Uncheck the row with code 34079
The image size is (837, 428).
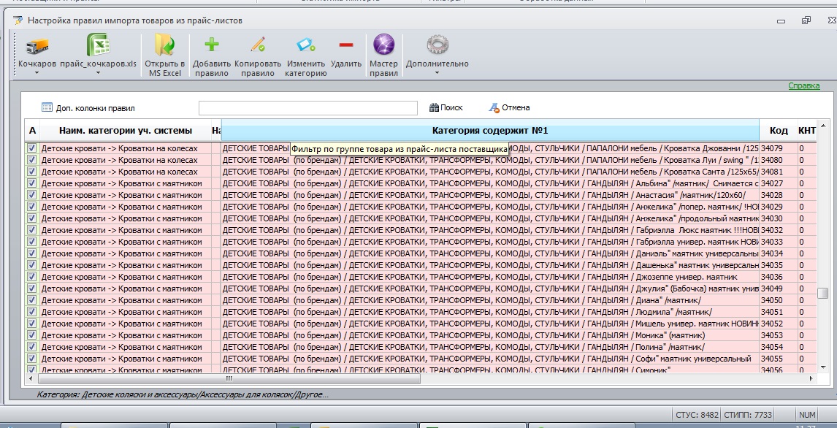point(31,148)
